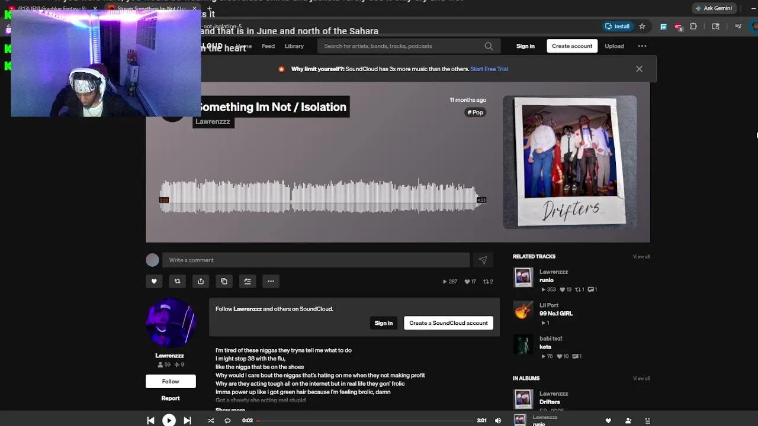Click Create a SoundCloud account button
This screenshot has height=426, width=758.
coord(448,323)
